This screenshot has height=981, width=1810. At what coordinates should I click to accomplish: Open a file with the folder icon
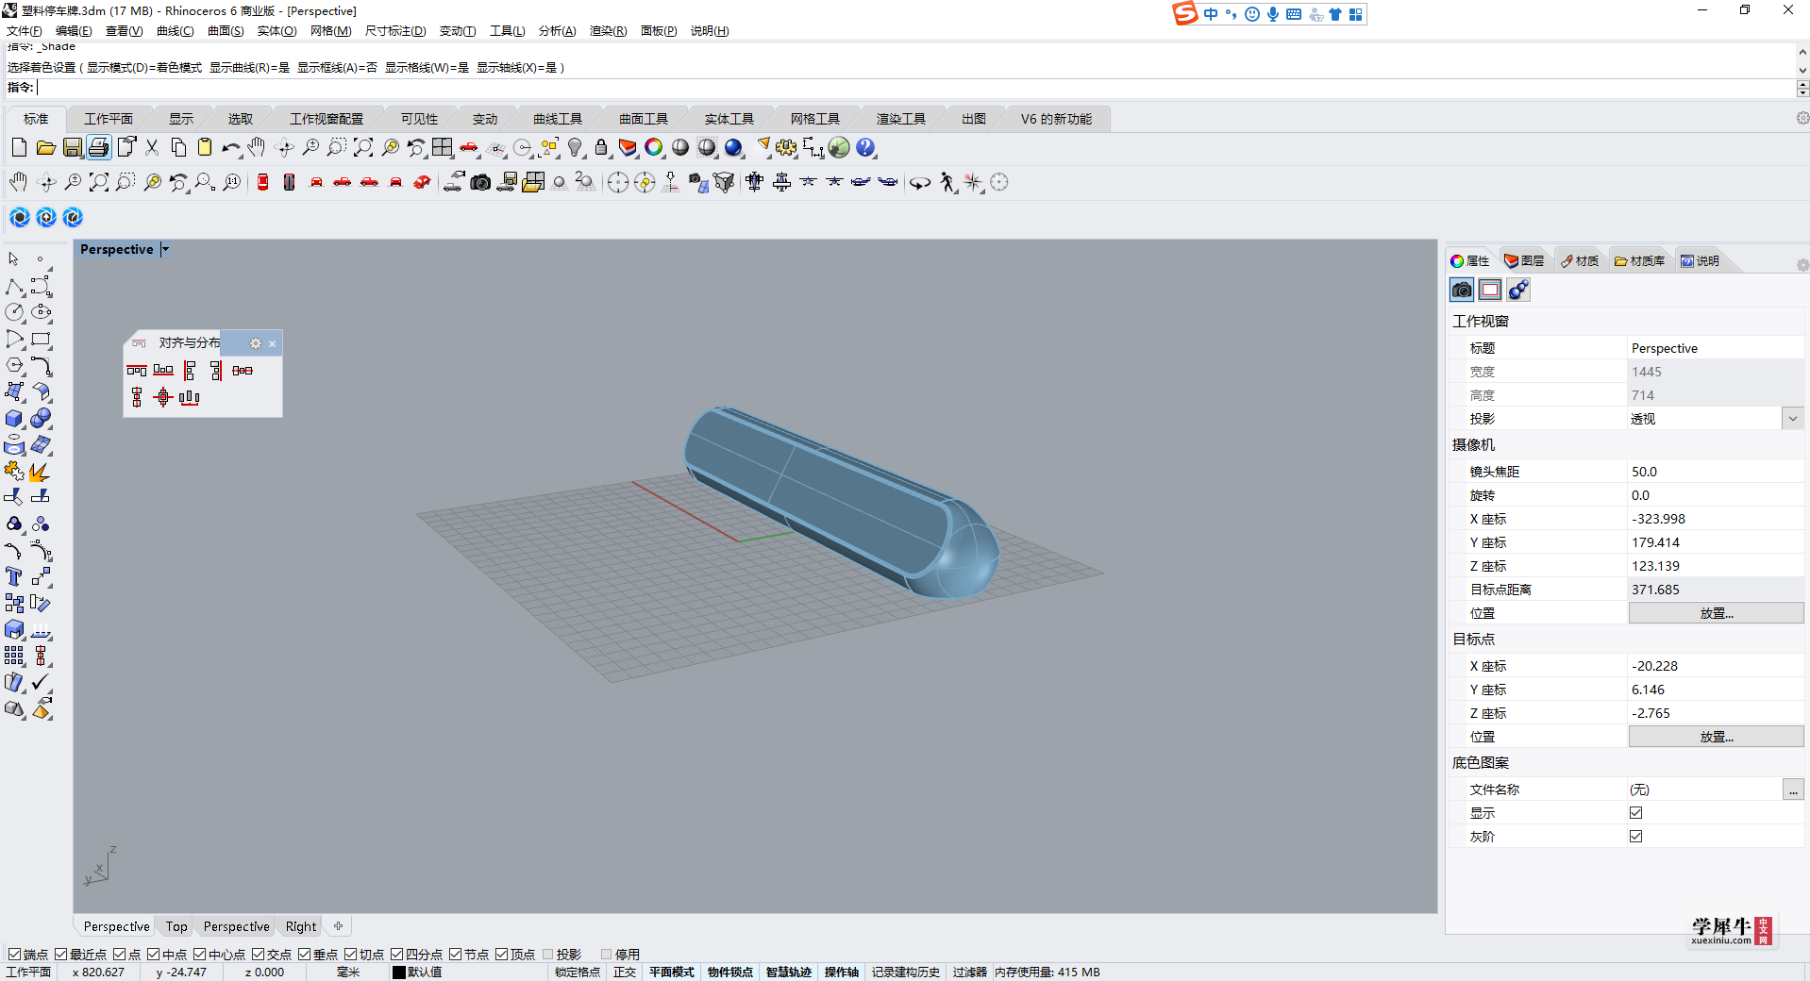(x=45, y=147)
